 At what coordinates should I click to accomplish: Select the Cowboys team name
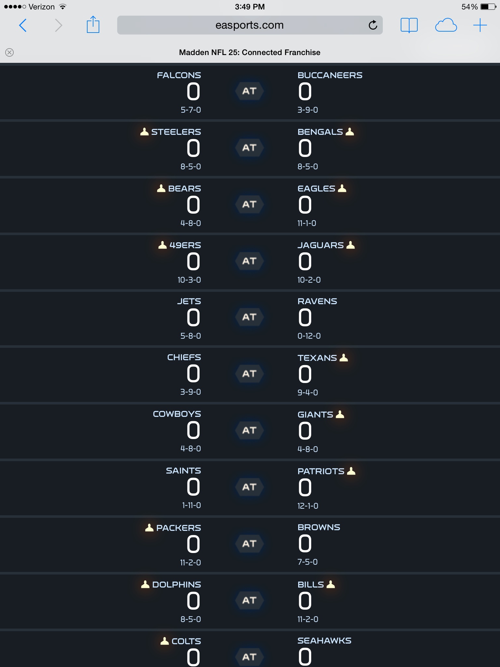click(177, 414)
